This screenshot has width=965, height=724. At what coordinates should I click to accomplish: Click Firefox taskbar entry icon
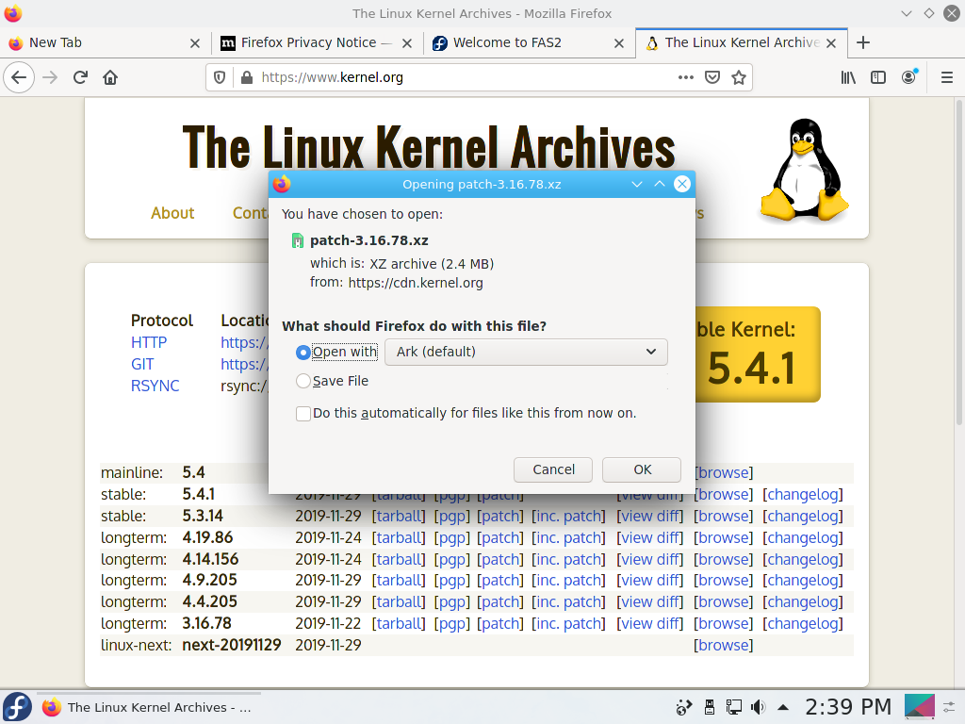[x=52, y=707]
